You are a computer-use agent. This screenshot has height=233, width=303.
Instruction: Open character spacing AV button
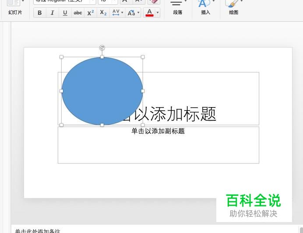(x=116, y=13)
